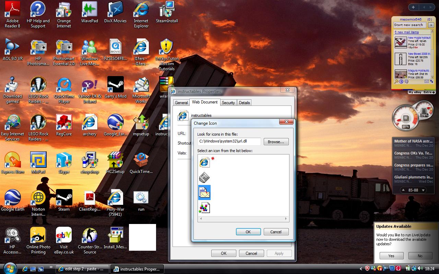Screen dimensions: 439x274
Task: Open 'Mother of NASA astr...' news headline
Action: point(413,141)
